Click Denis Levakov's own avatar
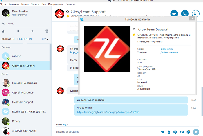 point(6,13)
